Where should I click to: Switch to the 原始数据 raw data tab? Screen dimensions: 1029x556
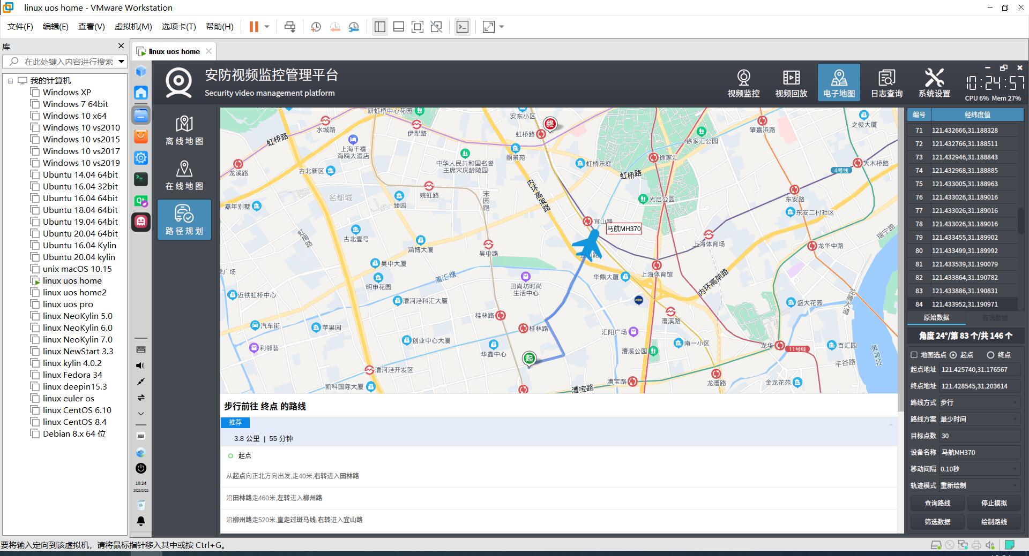tap(936, 318)
